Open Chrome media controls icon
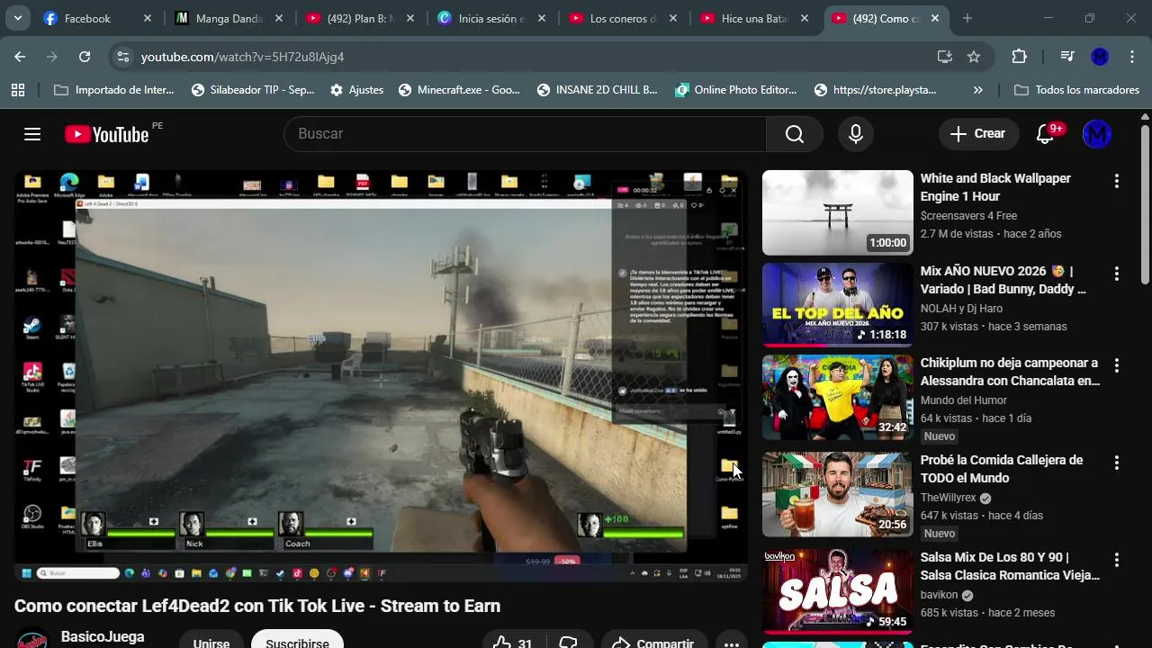The width and height of the screenshot is (1152, 648). pos(1067,57)
